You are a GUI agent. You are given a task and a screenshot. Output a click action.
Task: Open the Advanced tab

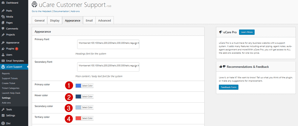coord(104,21)
